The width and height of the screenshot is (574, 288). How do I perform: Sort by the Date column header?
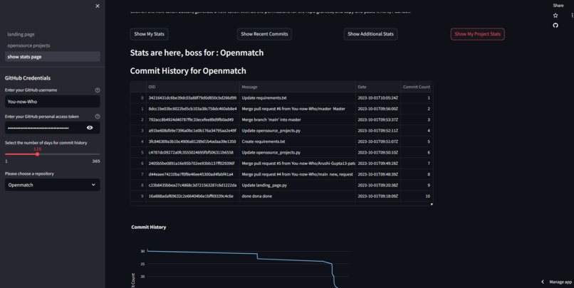coord(377,87)
